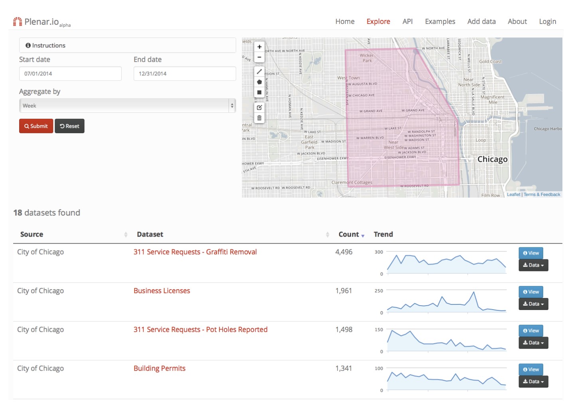Zoom out on the map
This screenshot has height=404, width=564.
[x=259, y=57]
